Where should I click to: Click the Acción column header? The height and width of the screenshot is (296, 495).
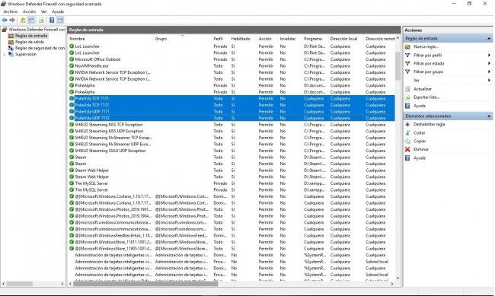click(265, 39)
